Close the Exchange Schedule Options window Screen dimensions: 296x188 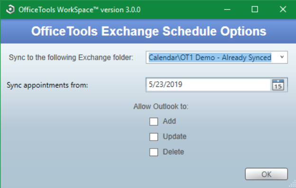point(283,9)
